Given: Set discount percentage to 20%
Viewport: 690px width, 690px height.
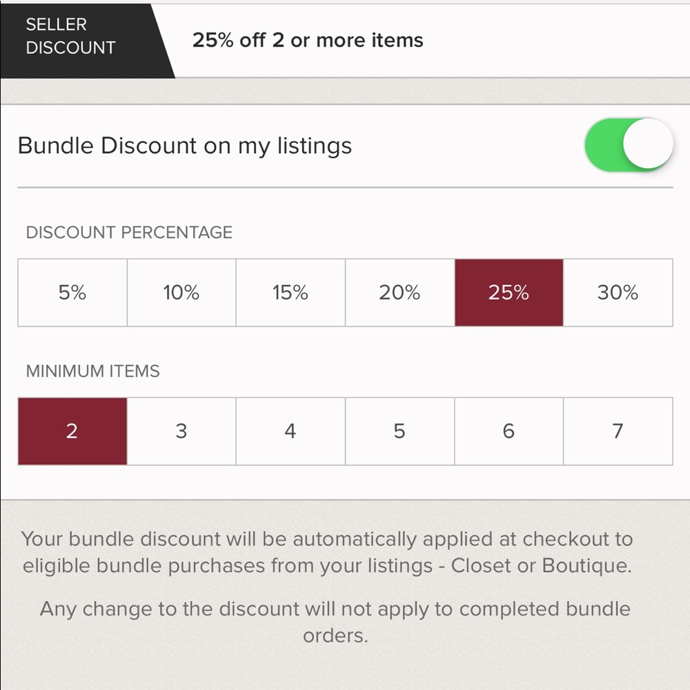Looking at the screenshot, I should click(x=400, y=293).
